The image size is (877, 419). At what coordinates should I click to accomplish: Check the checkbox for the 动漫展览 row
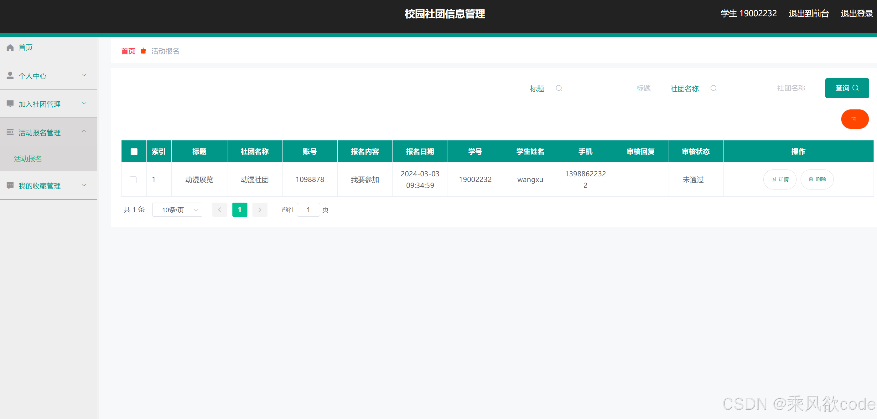point(133,180)
